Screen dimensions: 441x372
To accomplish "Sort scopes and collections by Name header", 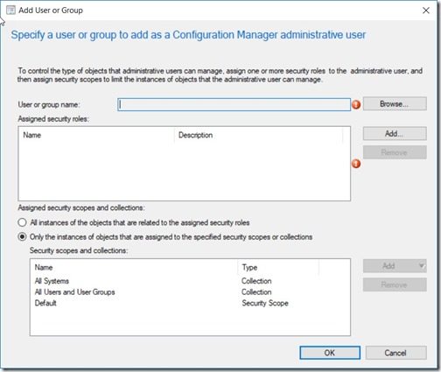I will tap(135, 267).
